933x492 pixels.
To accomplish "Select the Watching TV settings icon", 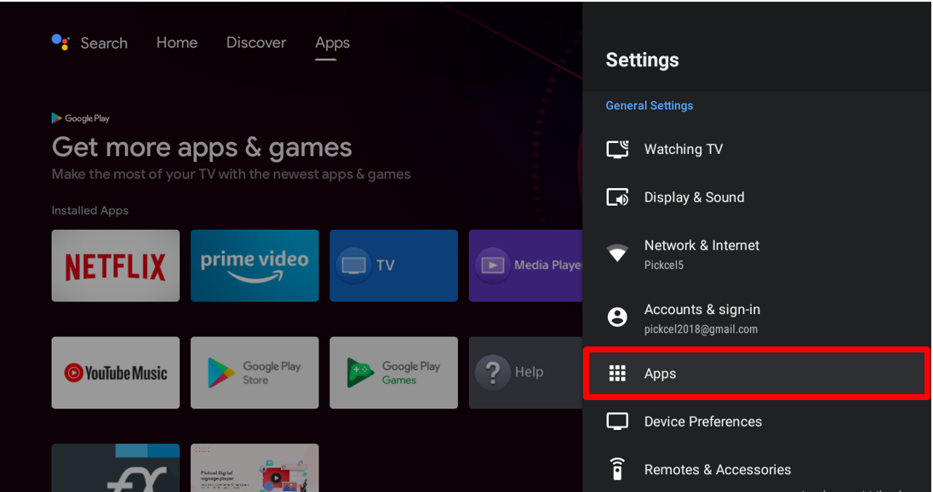I will (617, 149).
